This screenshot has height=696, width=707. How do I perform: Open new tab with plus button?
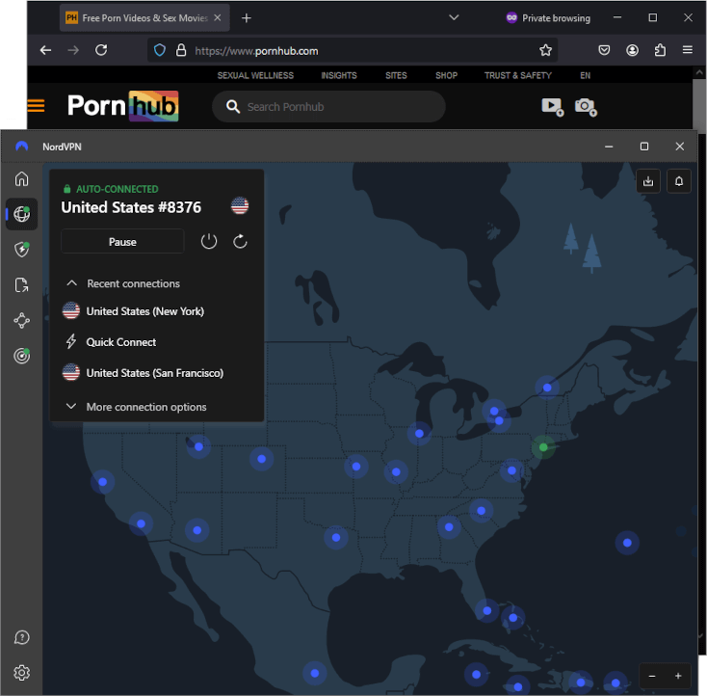pyautogui.click(x=247, y=18)
